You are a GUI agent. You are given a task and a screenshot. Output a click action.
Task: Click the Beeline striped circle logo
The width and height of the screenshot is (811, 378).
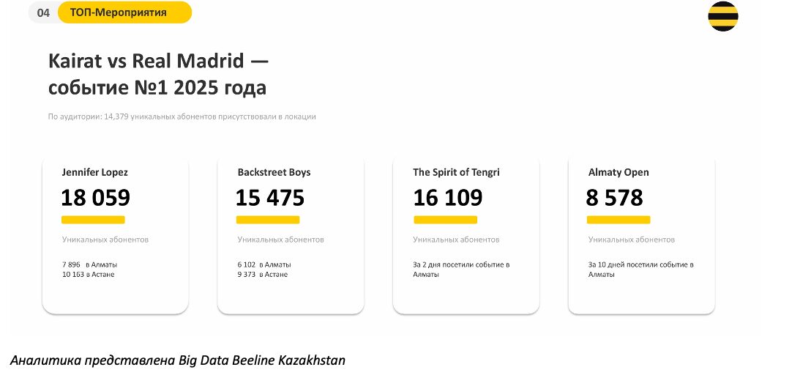click(x=722, y=16)
